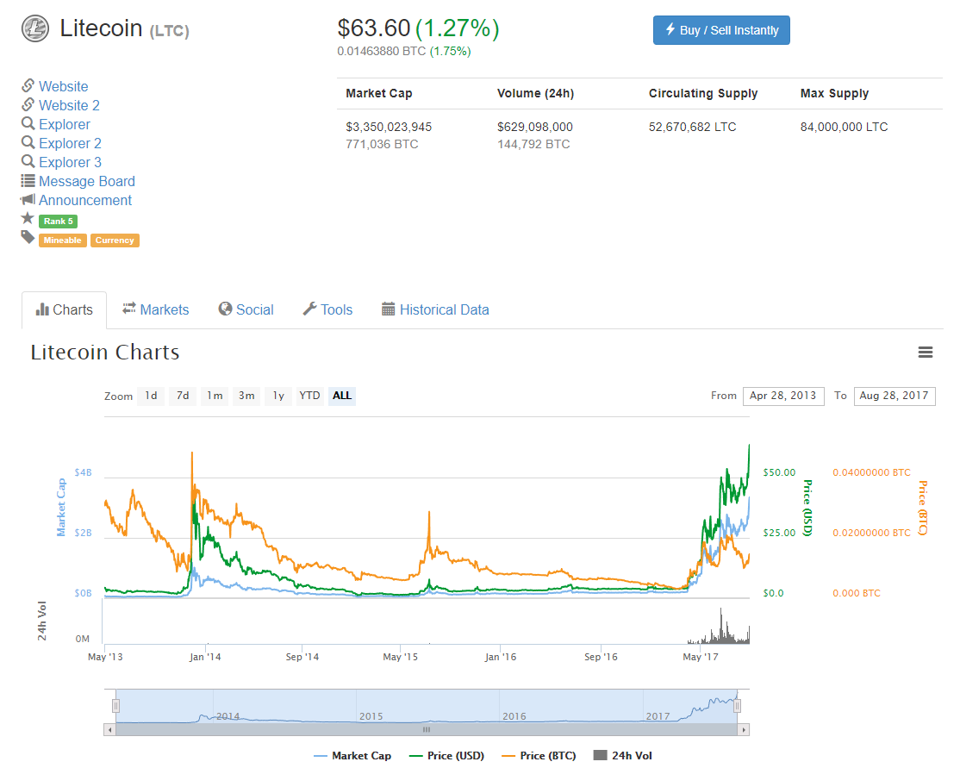The height and width of the screenshot is (768, 960).
Task: Open the Historical Data tab
Action: coord(435,310)
